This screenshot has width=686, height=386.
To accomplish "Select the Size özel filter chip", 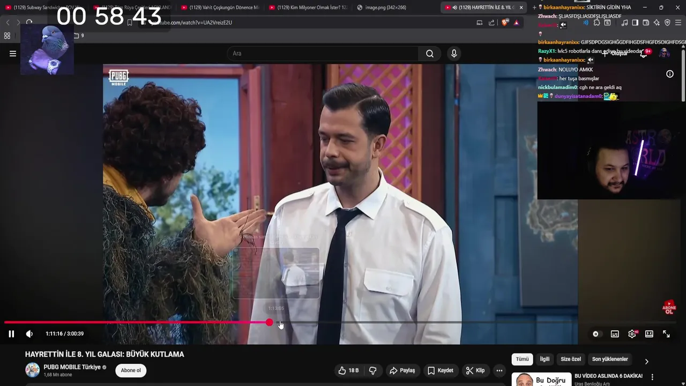I will click(x=571, y=359).
